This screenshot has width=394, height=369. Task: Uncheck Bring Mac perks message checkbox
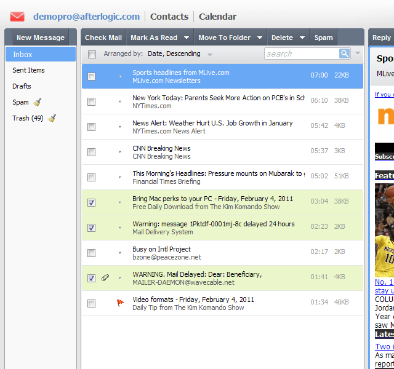pos(92,202)
